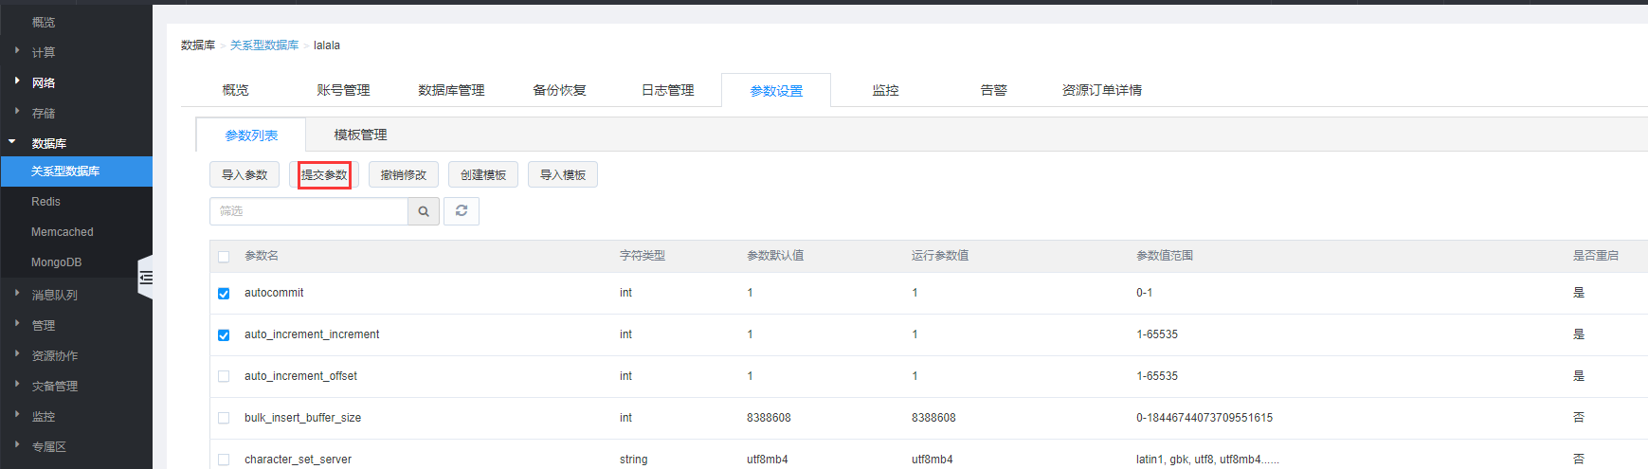1648x469 pixels.
Task: Click the 提交参数 button
Action: pyautogui.click(x=324, y=175)
